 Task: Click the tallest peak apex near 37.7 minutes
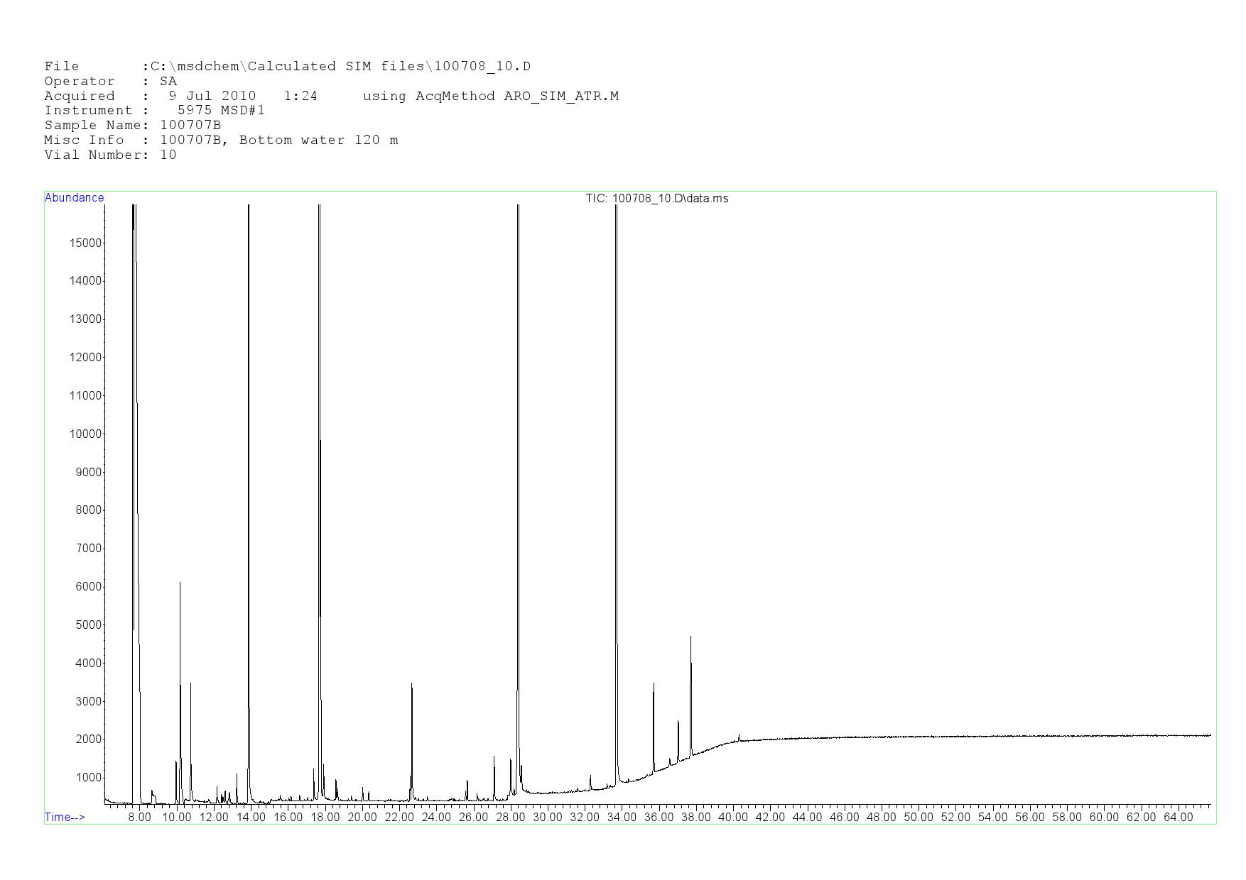point(690,638)
